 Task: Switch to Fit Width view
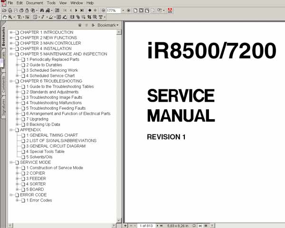coord(147,10)
